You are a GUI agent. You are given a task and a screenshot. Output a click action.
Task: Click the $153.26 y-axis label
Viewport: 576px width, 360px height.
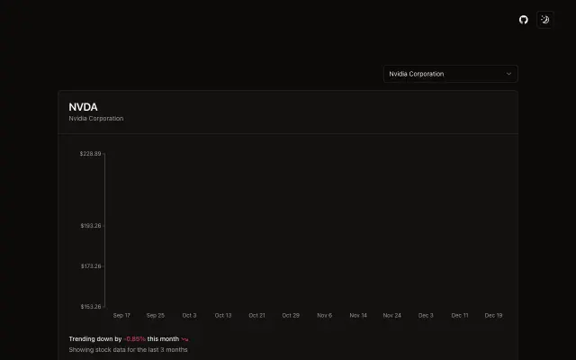[91, 306]
